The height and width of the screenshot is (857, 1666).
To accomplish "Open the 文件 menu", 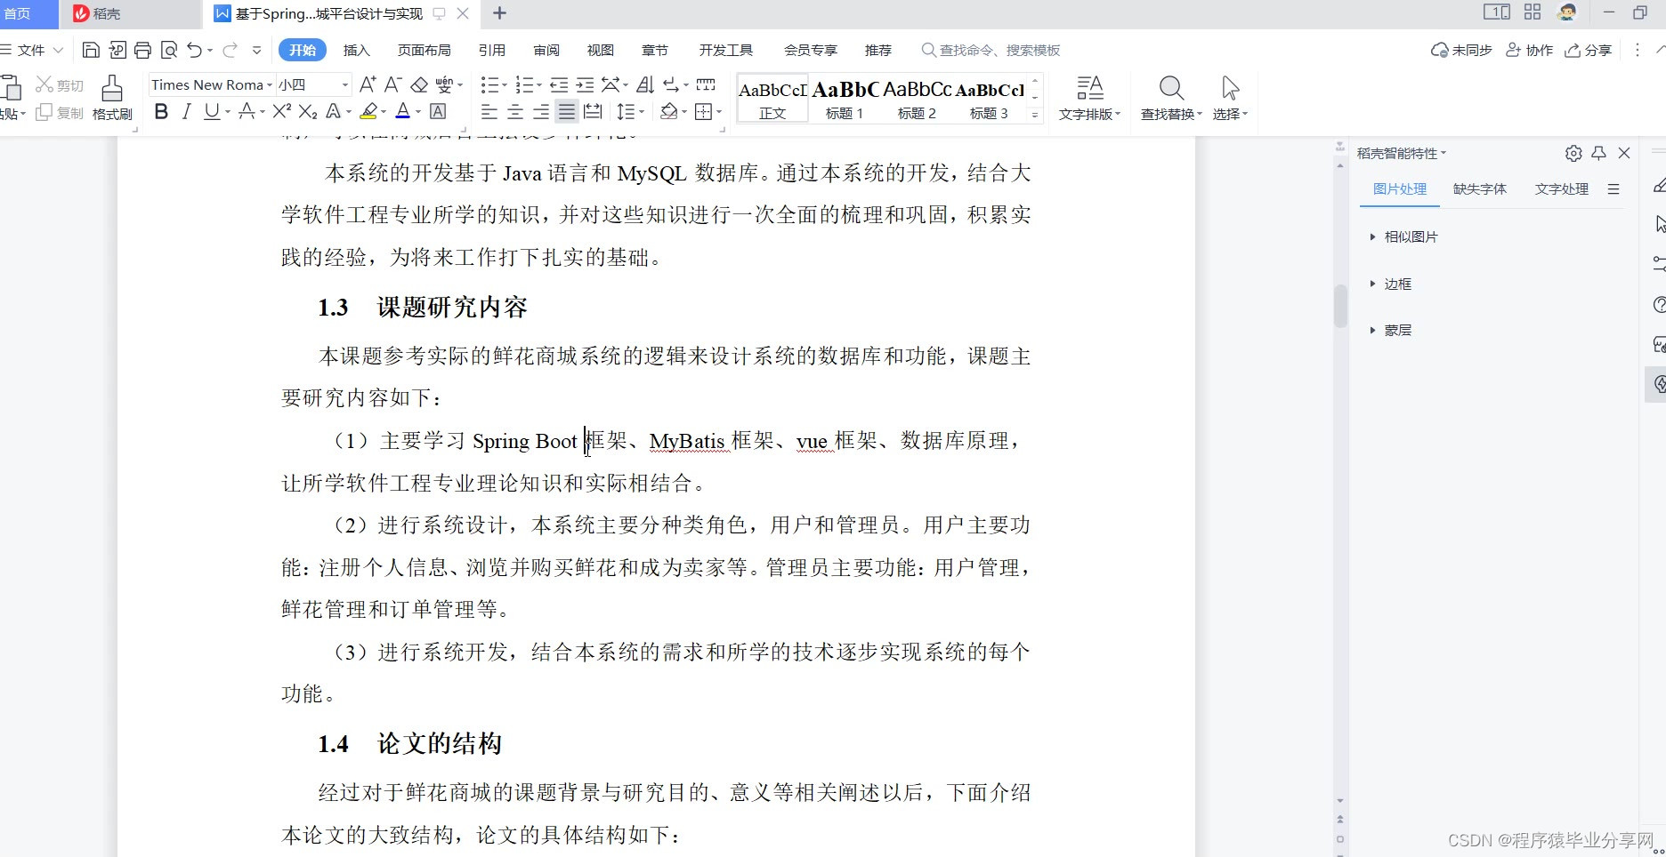I will [x=31, y=50].
